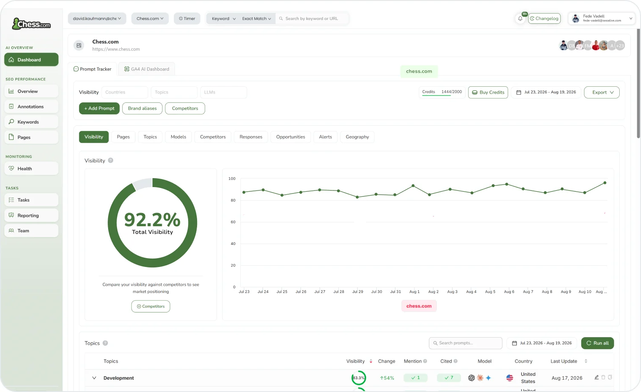Open Pages in sidebar
The height and width of the screenshot is (392, 641).
[x=31, y=137]
